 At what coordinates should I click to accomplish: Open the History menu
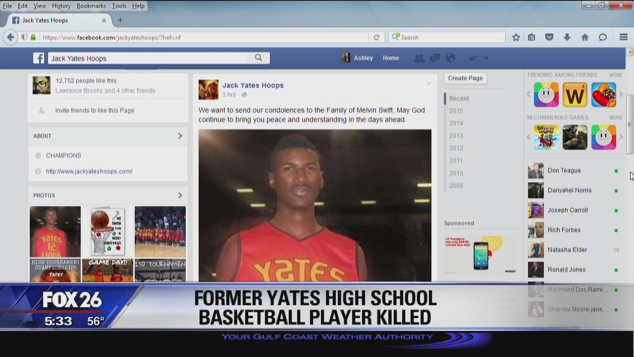pyautogui.click(x=61, y=6)
